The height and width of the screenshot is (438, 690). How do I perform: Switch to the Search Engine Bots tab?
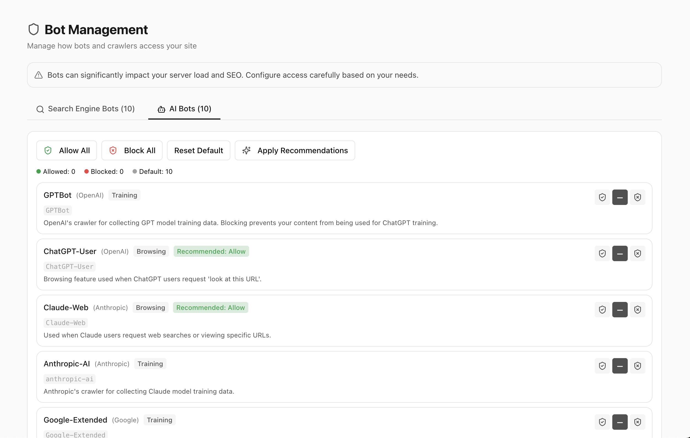(85, 109)
